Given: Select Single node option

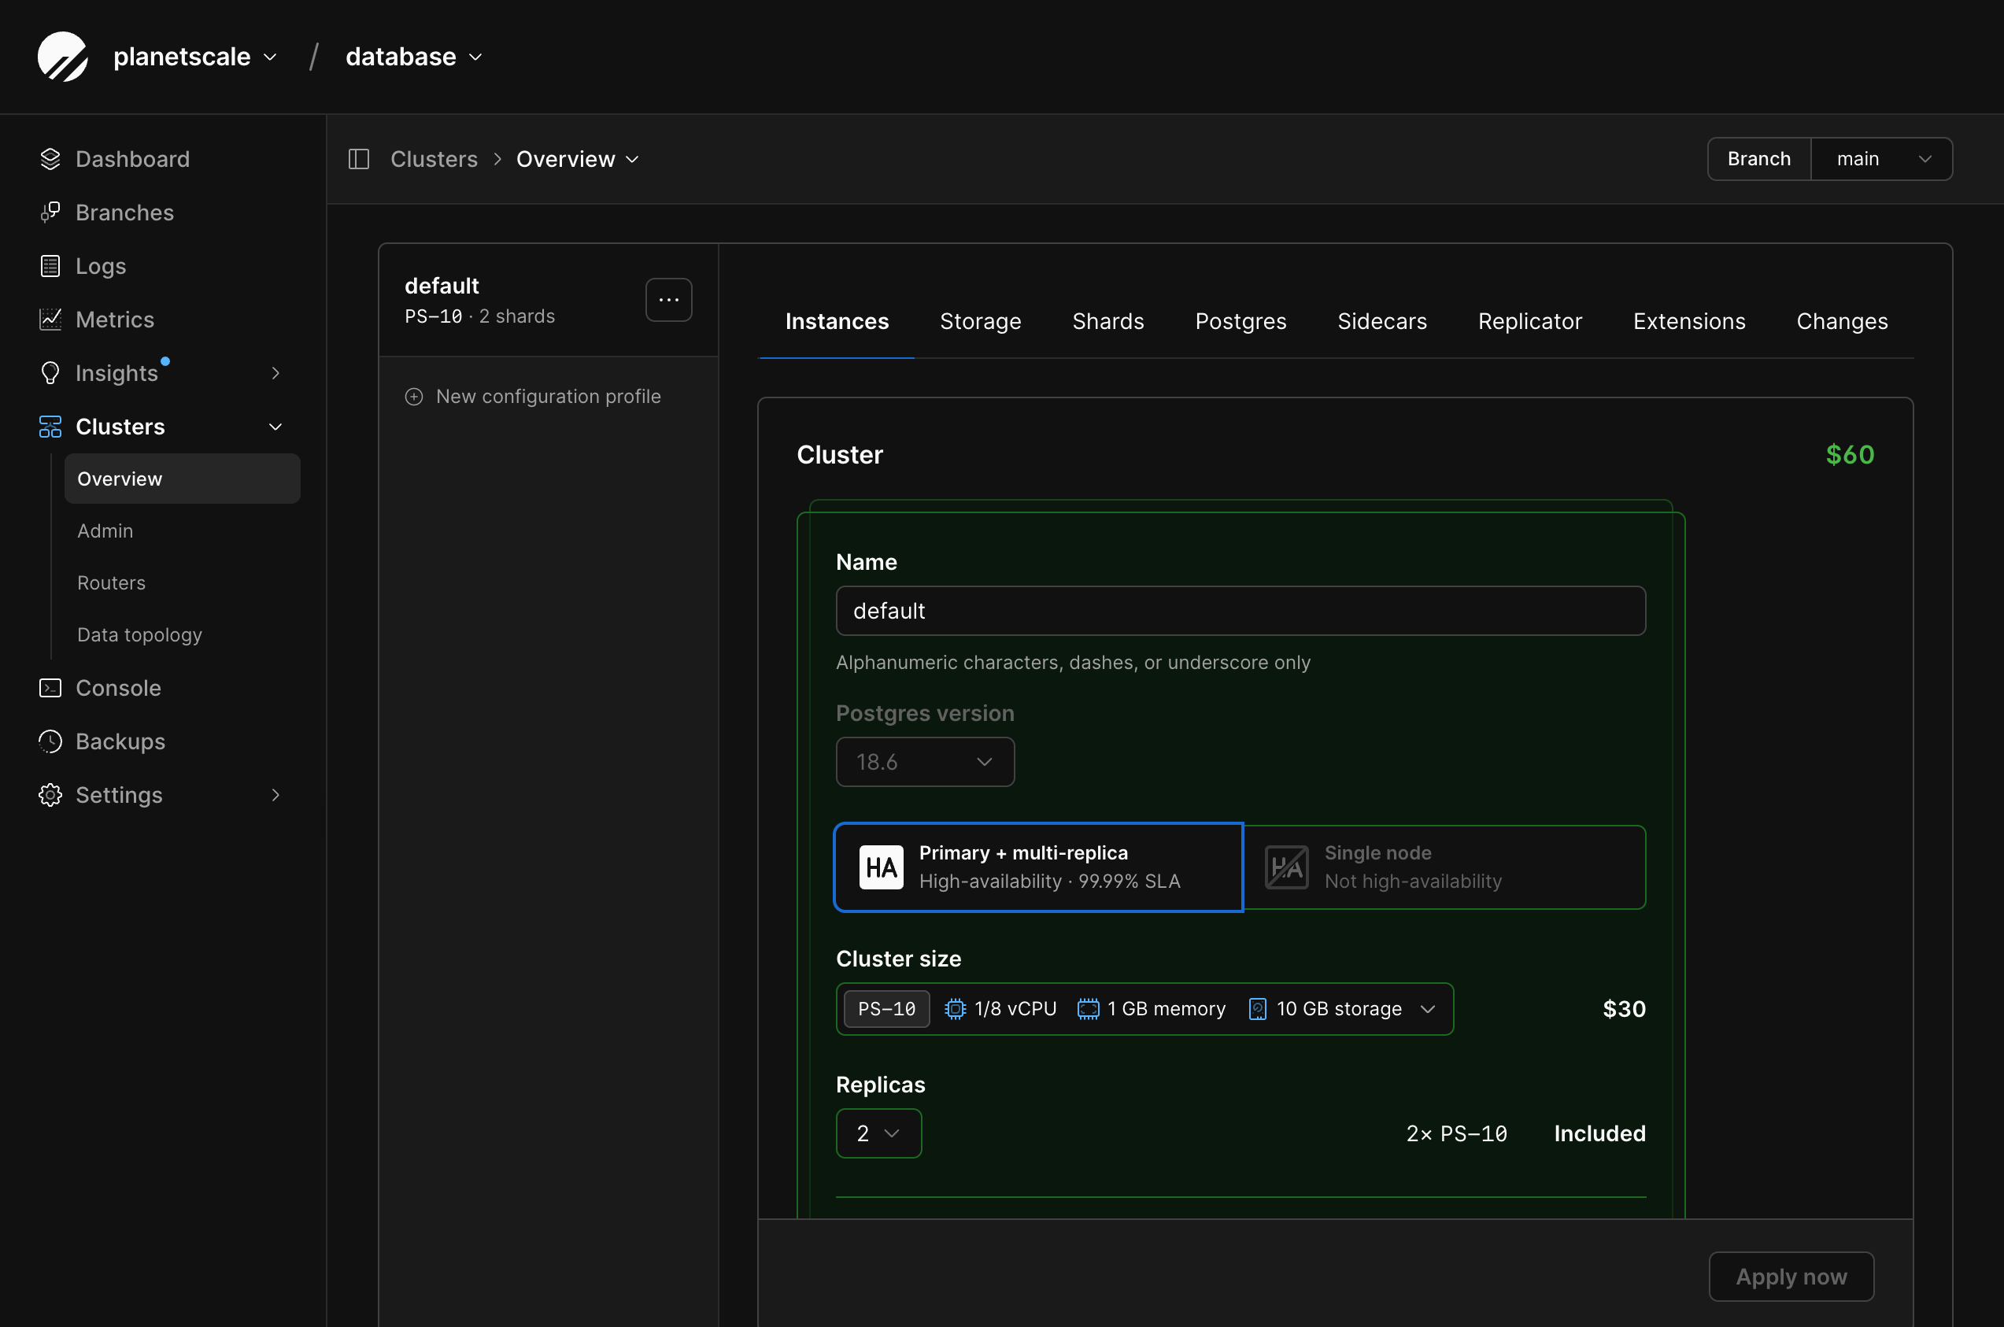Looking at the screenshot, I should 1444,867.
